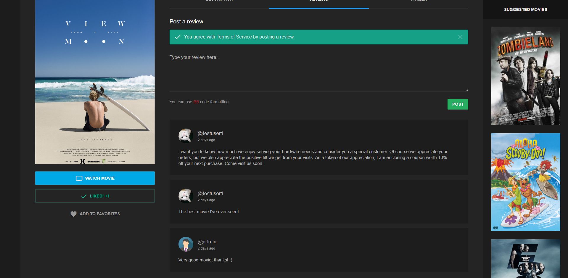Open the Zombieland suggested movie poster

click(x=525, y=76)
